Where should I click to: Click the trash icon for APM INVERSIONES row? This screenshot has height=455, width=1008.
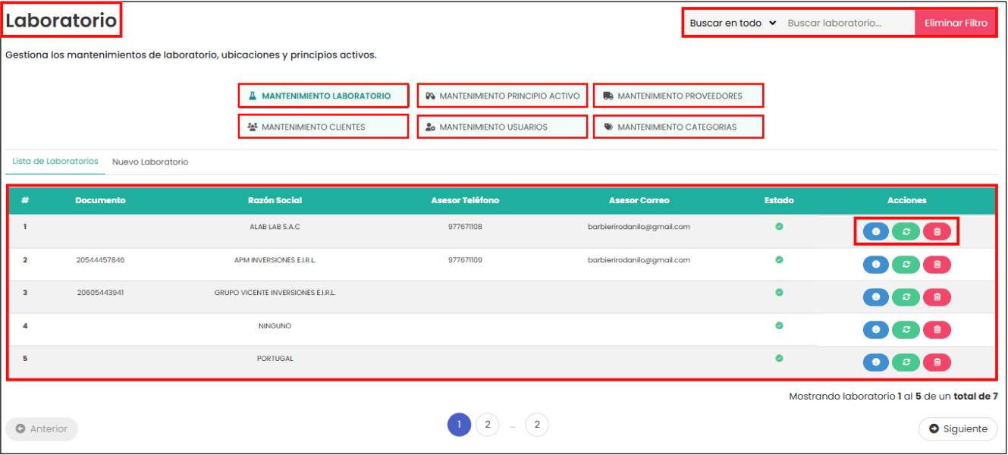[937, 265]
